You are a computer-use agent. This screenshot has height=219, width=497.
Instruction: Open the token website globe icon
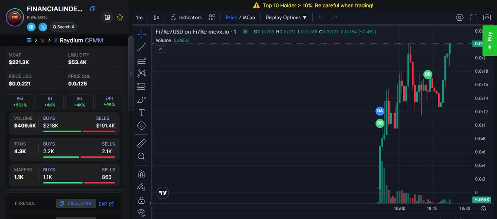pos(31,27)
